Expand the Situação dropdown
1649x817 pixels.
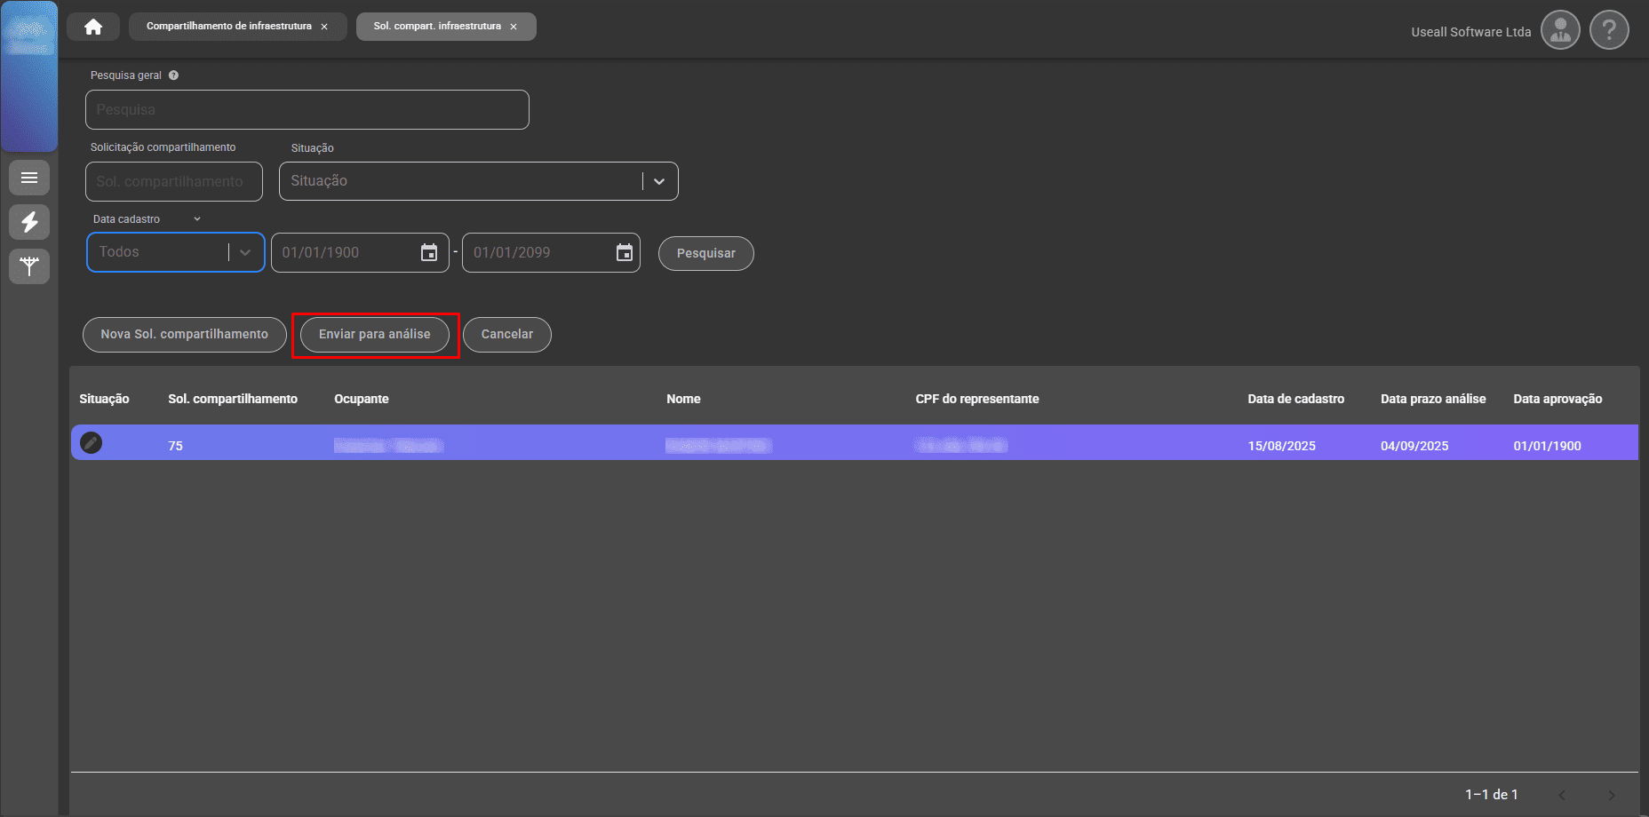pyautogui.click(x=659, y=181)
